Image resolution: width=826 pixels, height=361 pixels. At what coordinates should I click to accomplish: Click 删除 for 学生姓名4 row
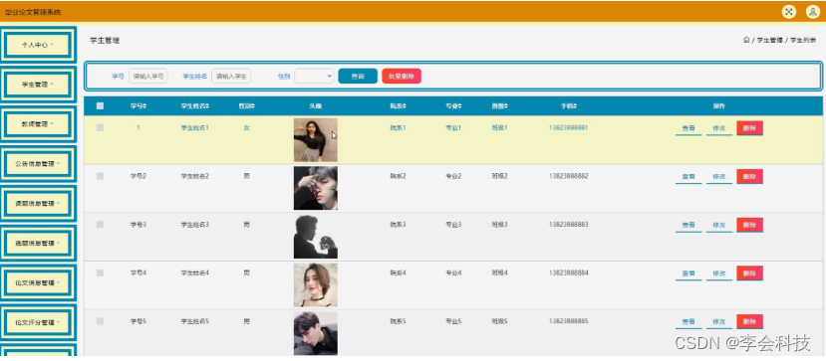pyautogui.click(x=749, y=273)
